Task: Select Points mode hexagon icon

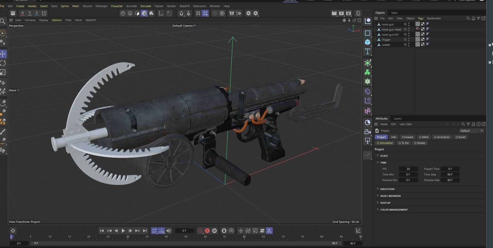Action: coord(123,13)
